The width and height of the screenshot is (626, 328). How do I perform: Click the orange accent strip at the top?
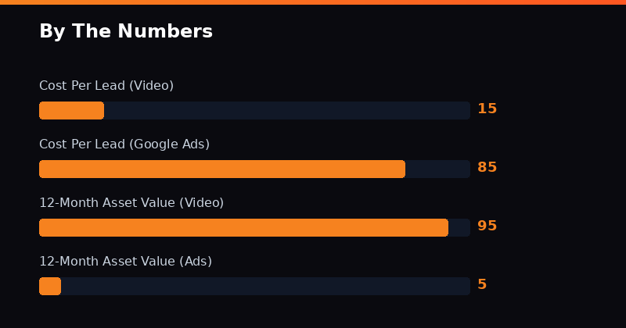(x=313, y=2)
